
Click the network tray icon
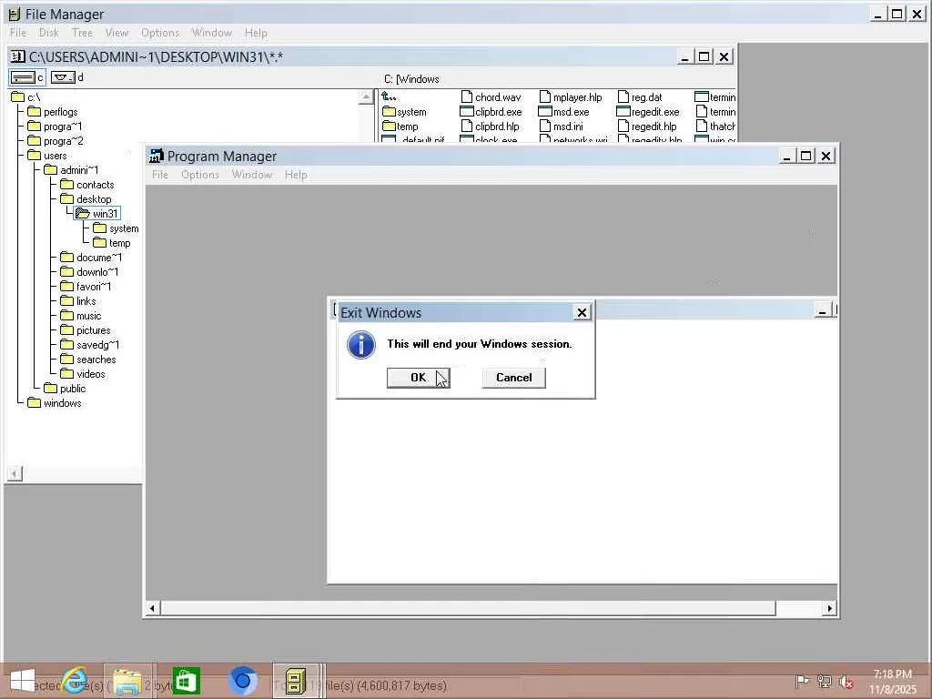[825, 681]
